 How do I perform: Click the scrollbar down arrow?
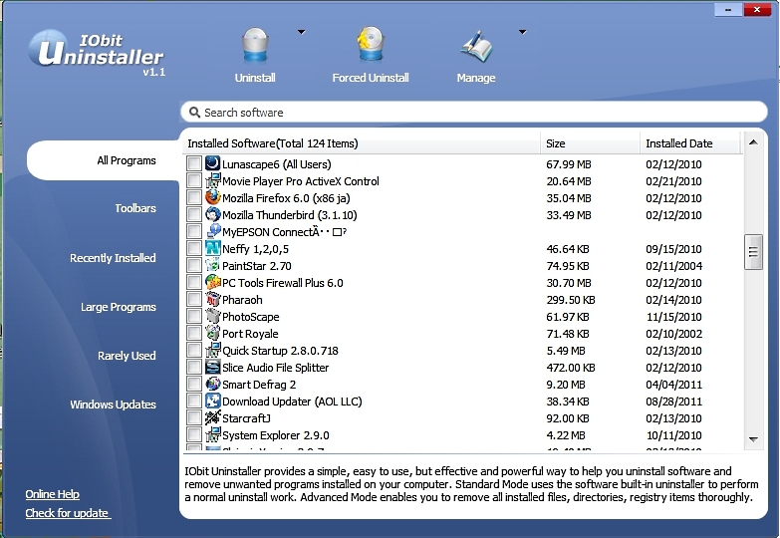(753, 439)
